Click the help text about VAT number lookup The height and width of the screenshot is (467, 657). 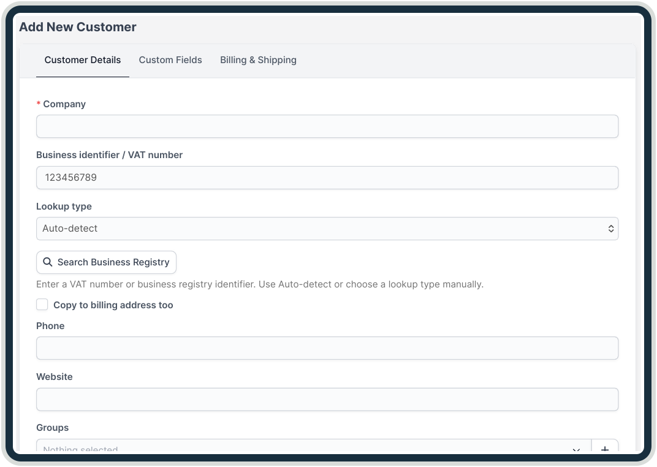(260, 284)
